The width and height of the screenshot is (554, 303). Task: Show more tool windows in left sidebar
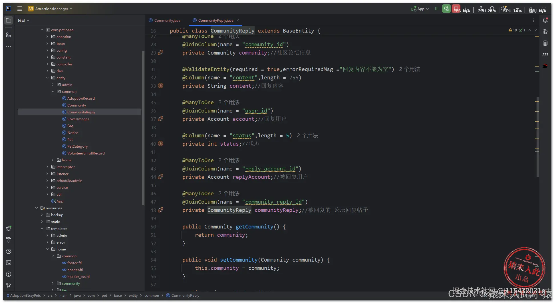(9, 46)
